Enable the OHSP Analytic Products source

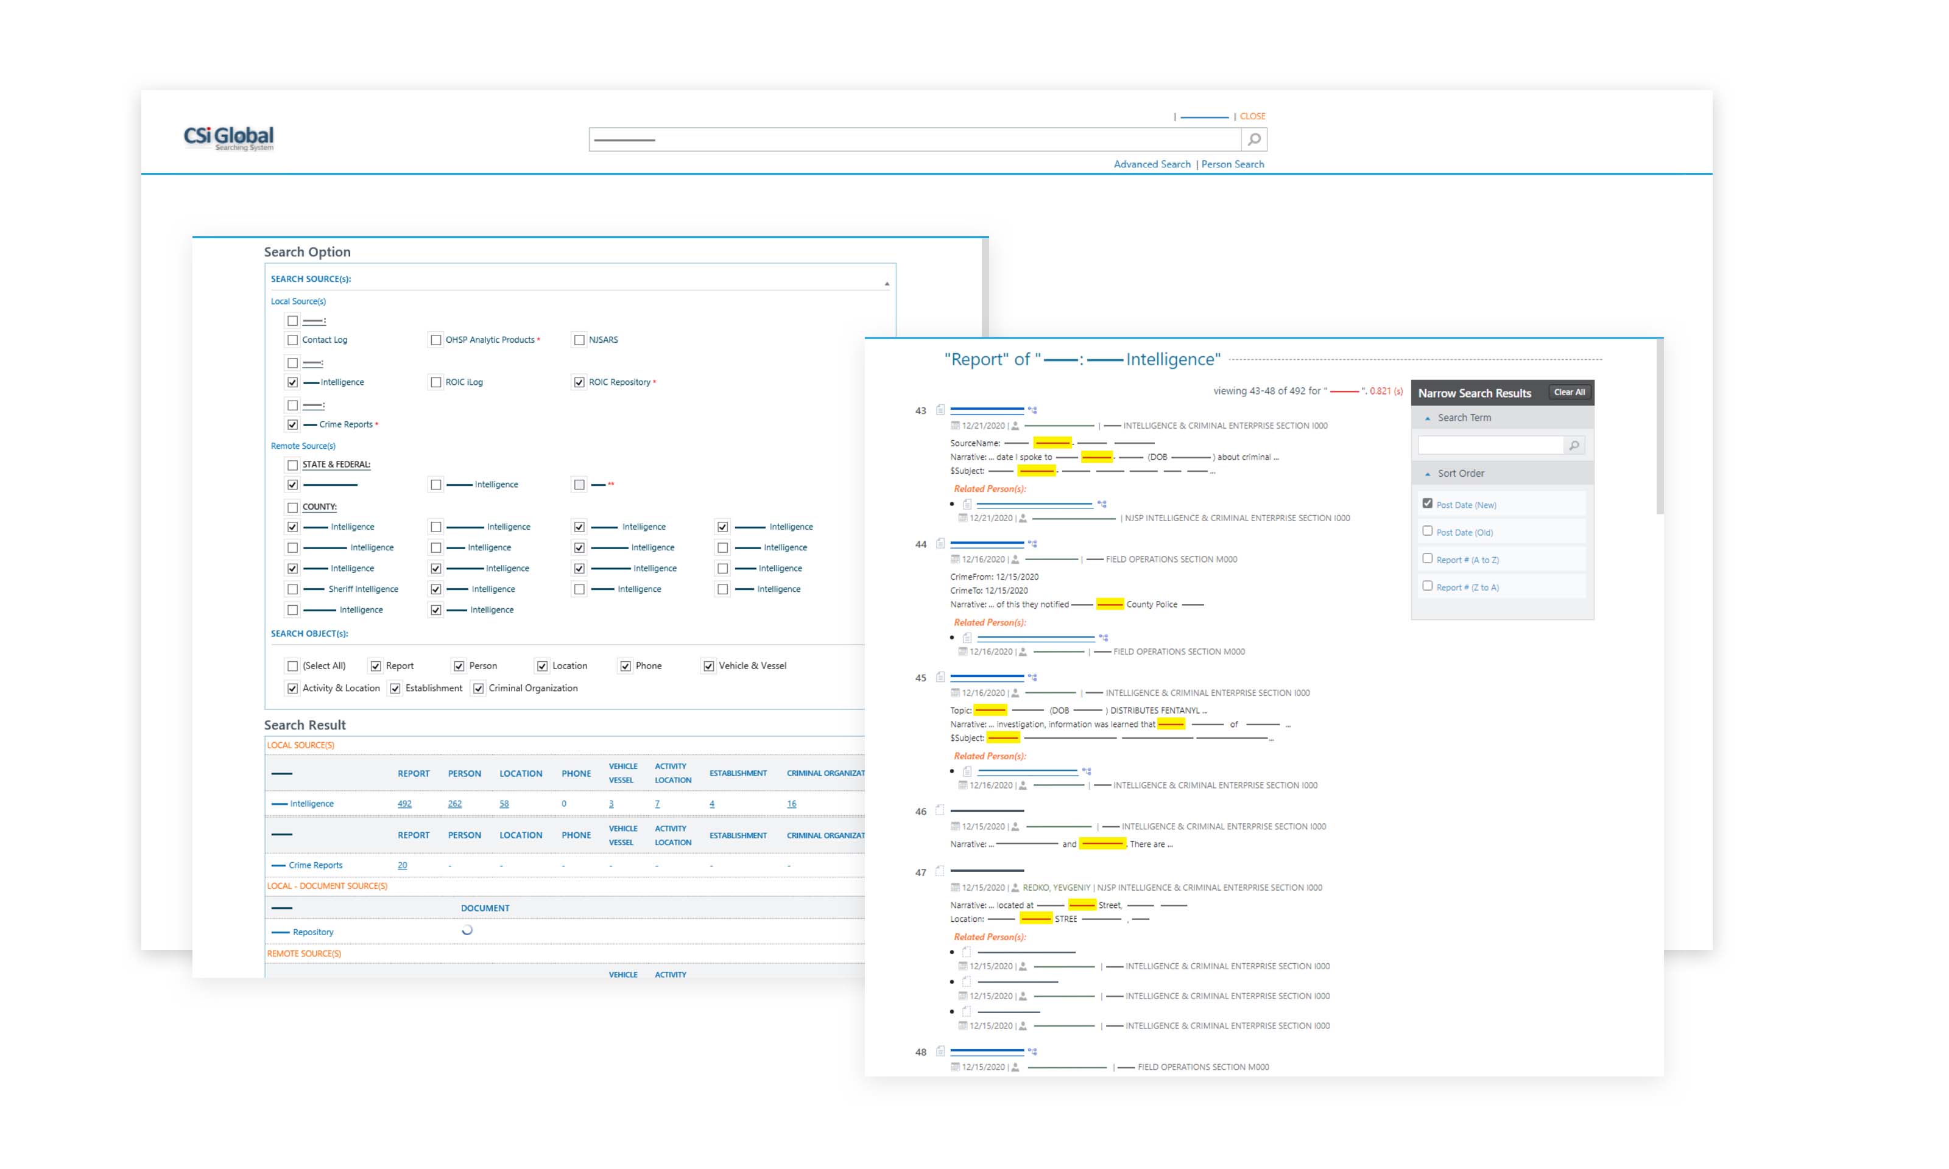tap(435, 340)
